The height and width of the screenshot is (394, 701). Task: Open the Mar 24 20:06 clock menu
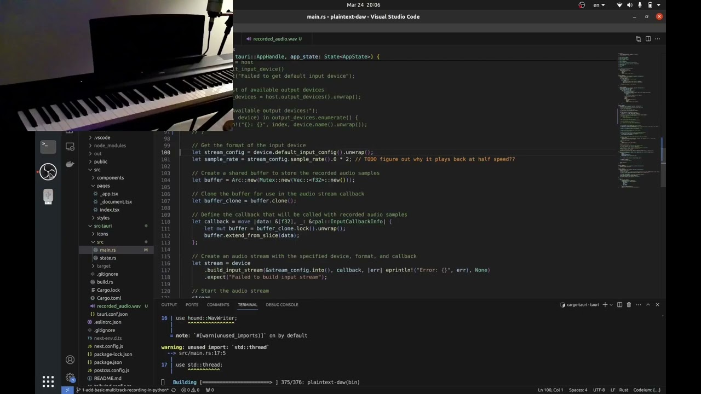364,5
